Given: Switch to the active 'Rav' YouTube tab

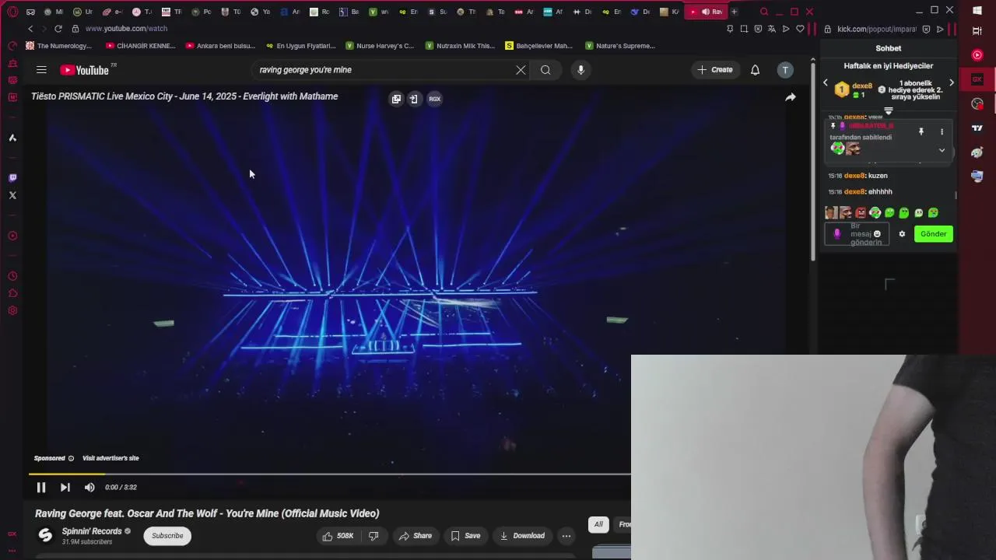Looking at the screenshot, I should coord(707,12).
